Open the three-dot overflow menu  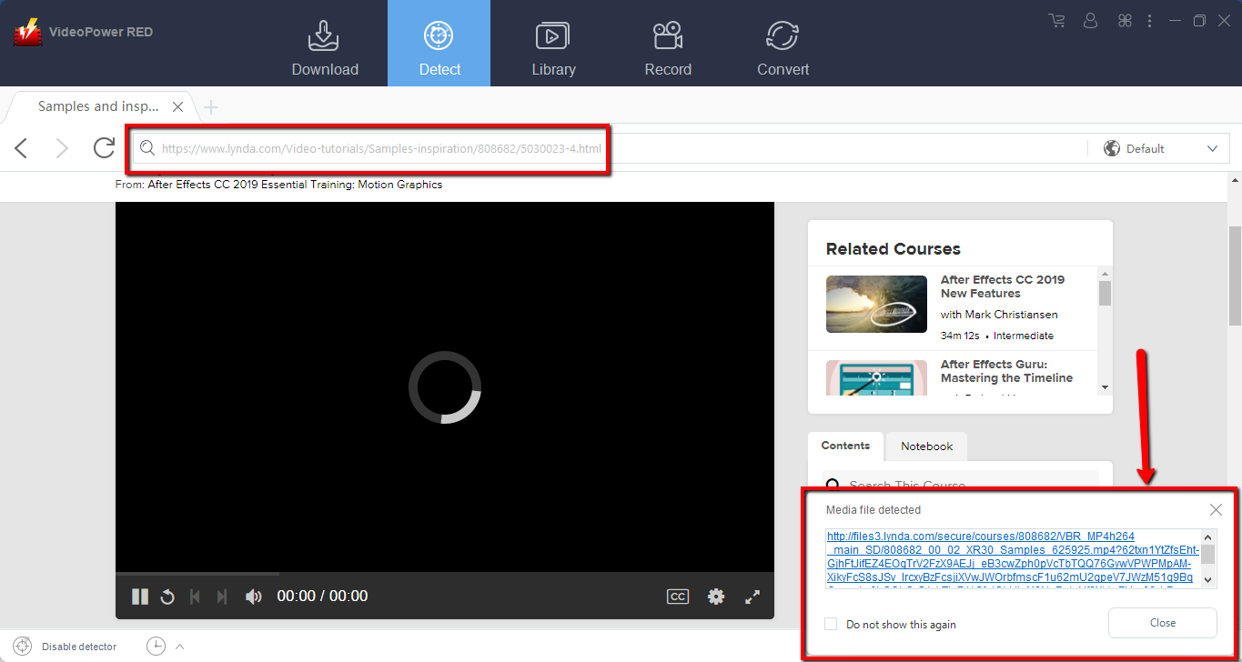click(1149, 20)
